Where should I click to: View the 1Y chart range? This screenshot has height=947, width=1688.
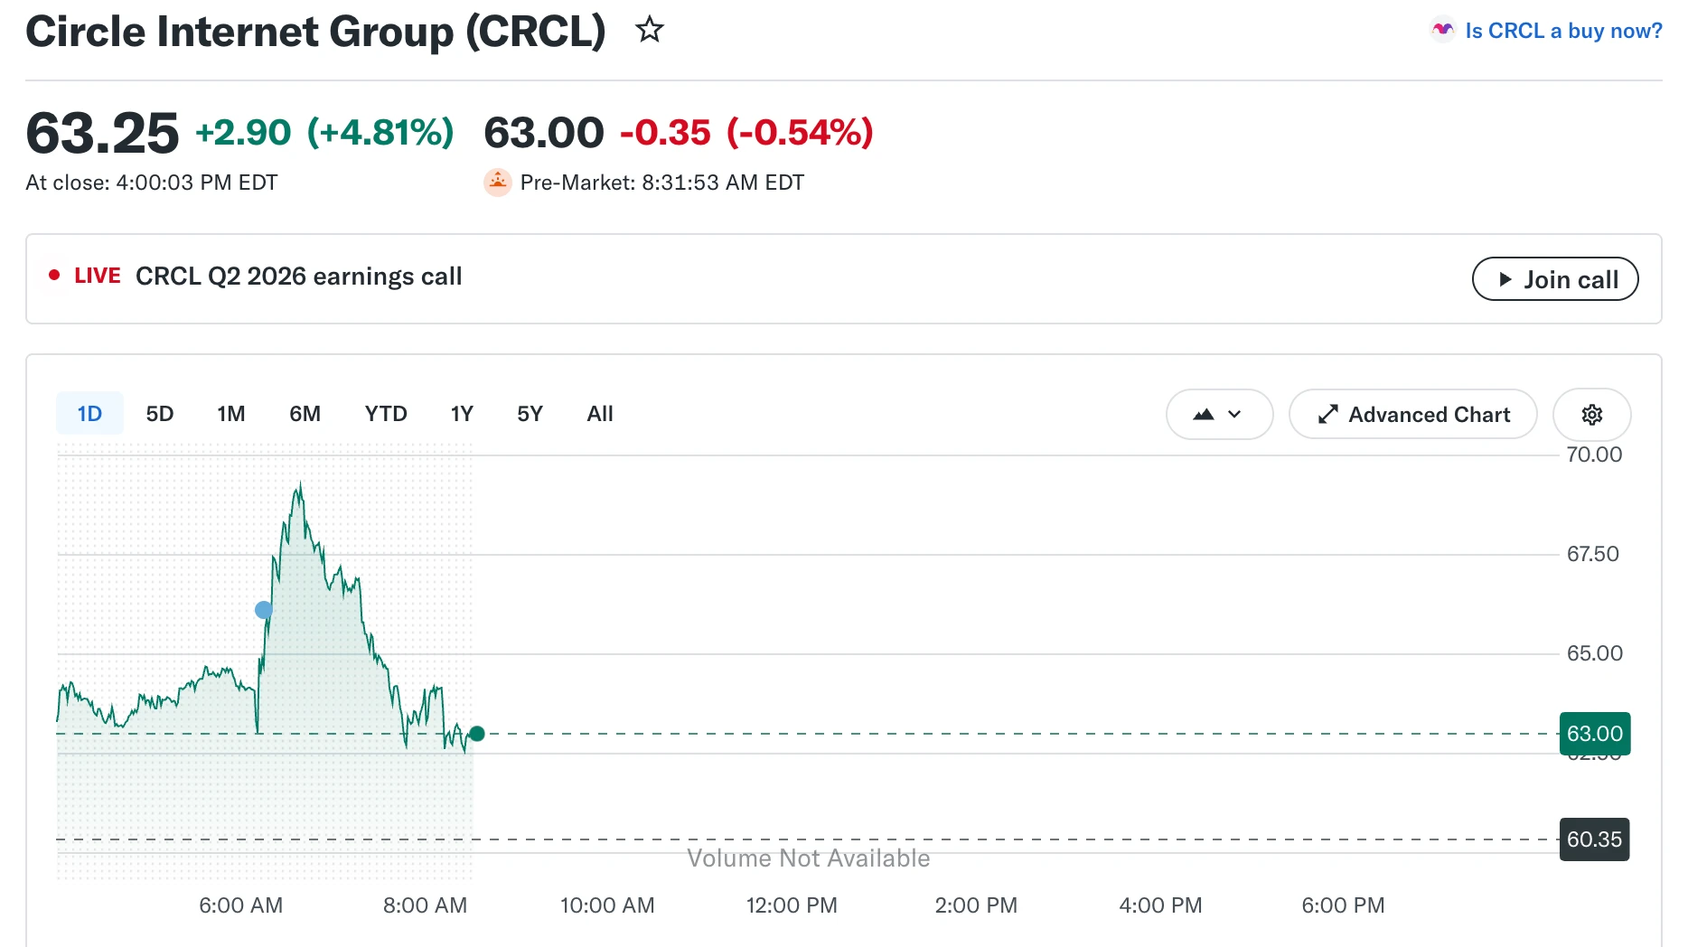click(x=462, y=414)
